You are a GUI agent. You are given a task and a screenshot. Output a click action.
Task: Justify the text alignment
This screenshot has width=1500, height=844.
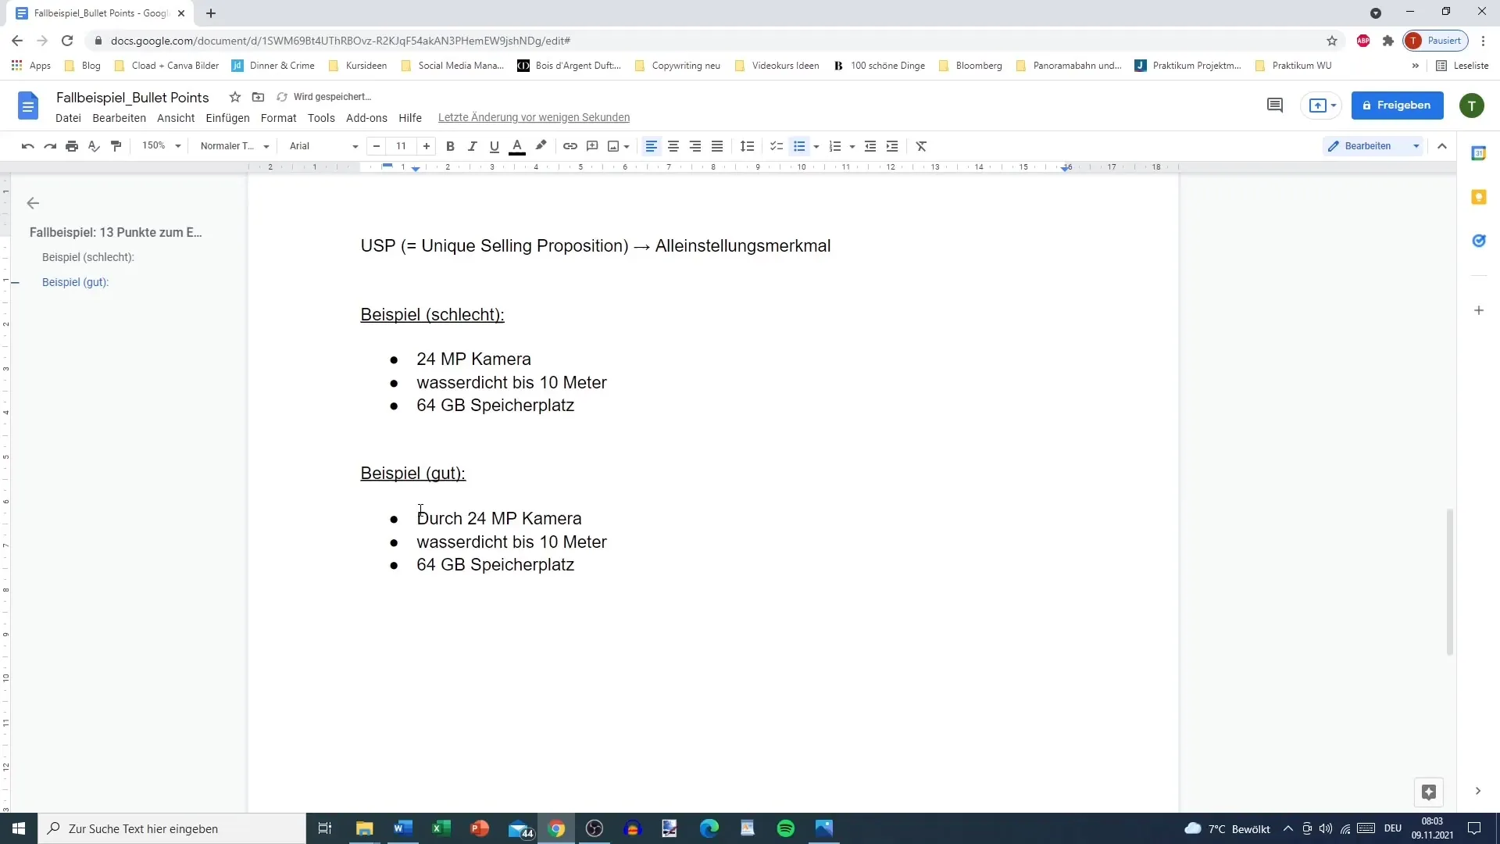pos(717,146)
